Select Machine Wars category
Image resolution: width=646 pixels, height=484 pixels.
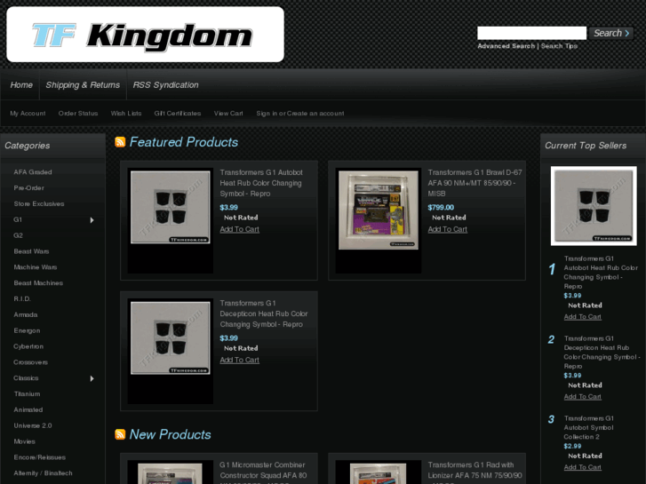(x=36, y=267)
